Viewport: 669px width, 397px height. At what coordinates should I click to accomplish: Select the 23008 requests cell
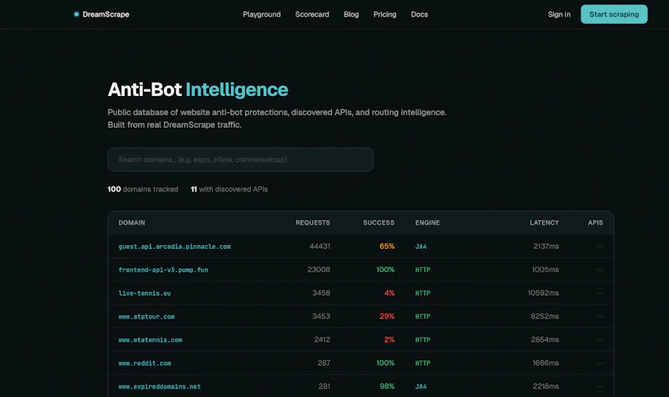pyautogui.click(x=319, y=269)
